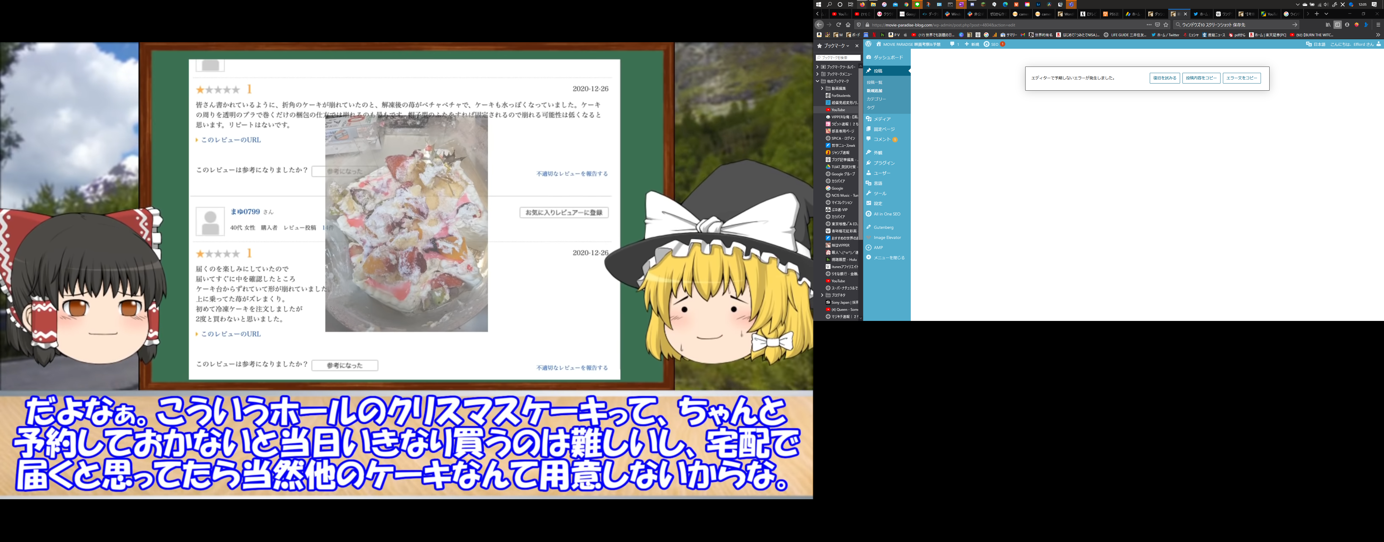Viewport: 1384px width, 542px height.
Task: Go to Firefox home page icon
Action: point(848,25)
